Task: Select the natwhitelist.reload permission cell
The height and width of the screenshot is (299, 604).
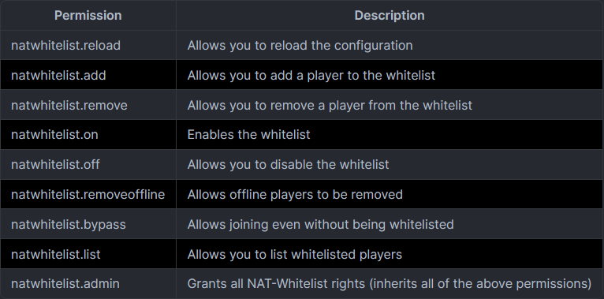Action: [88, 45]
